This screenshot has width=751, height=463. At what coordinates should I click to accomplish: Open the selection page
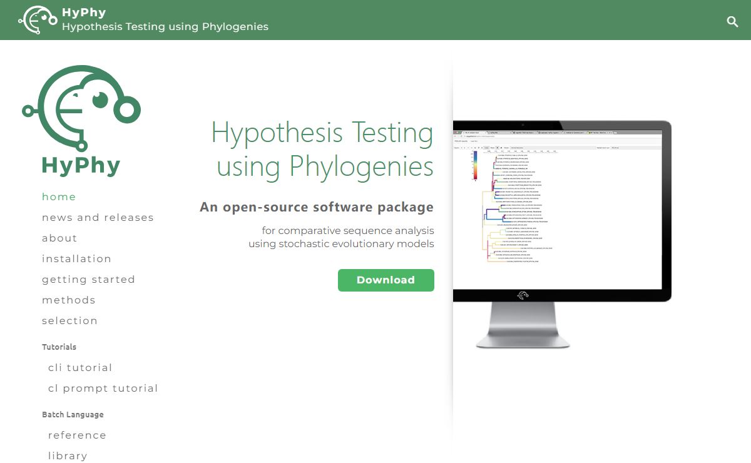[x=69, y=320]
